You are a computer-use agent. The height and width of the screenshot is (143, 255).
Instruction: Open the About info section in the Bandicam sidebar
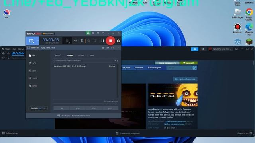[33, 86]
